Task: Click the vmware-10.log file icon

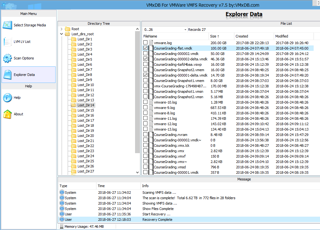Action: pos(151,102)
